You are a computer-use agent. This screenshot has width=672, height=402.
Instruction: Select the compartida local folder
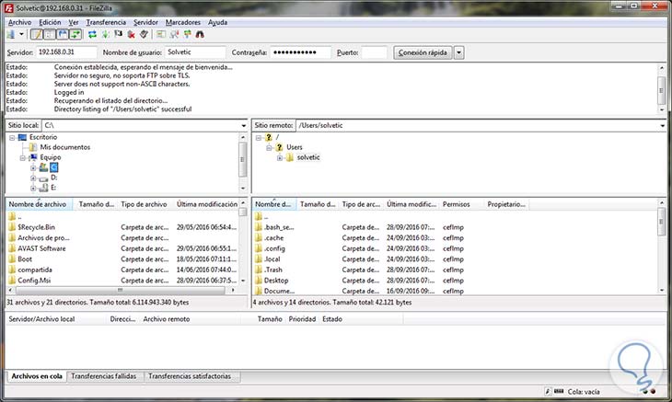coord(34,270)
